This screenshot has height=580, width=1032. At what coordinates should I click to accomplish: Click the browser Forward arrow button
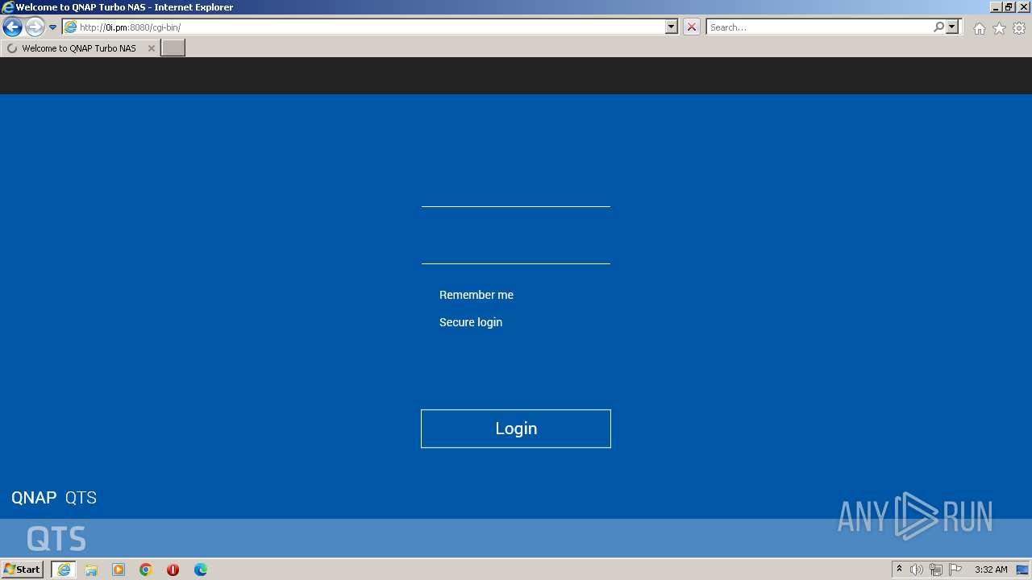coord(35,27)
